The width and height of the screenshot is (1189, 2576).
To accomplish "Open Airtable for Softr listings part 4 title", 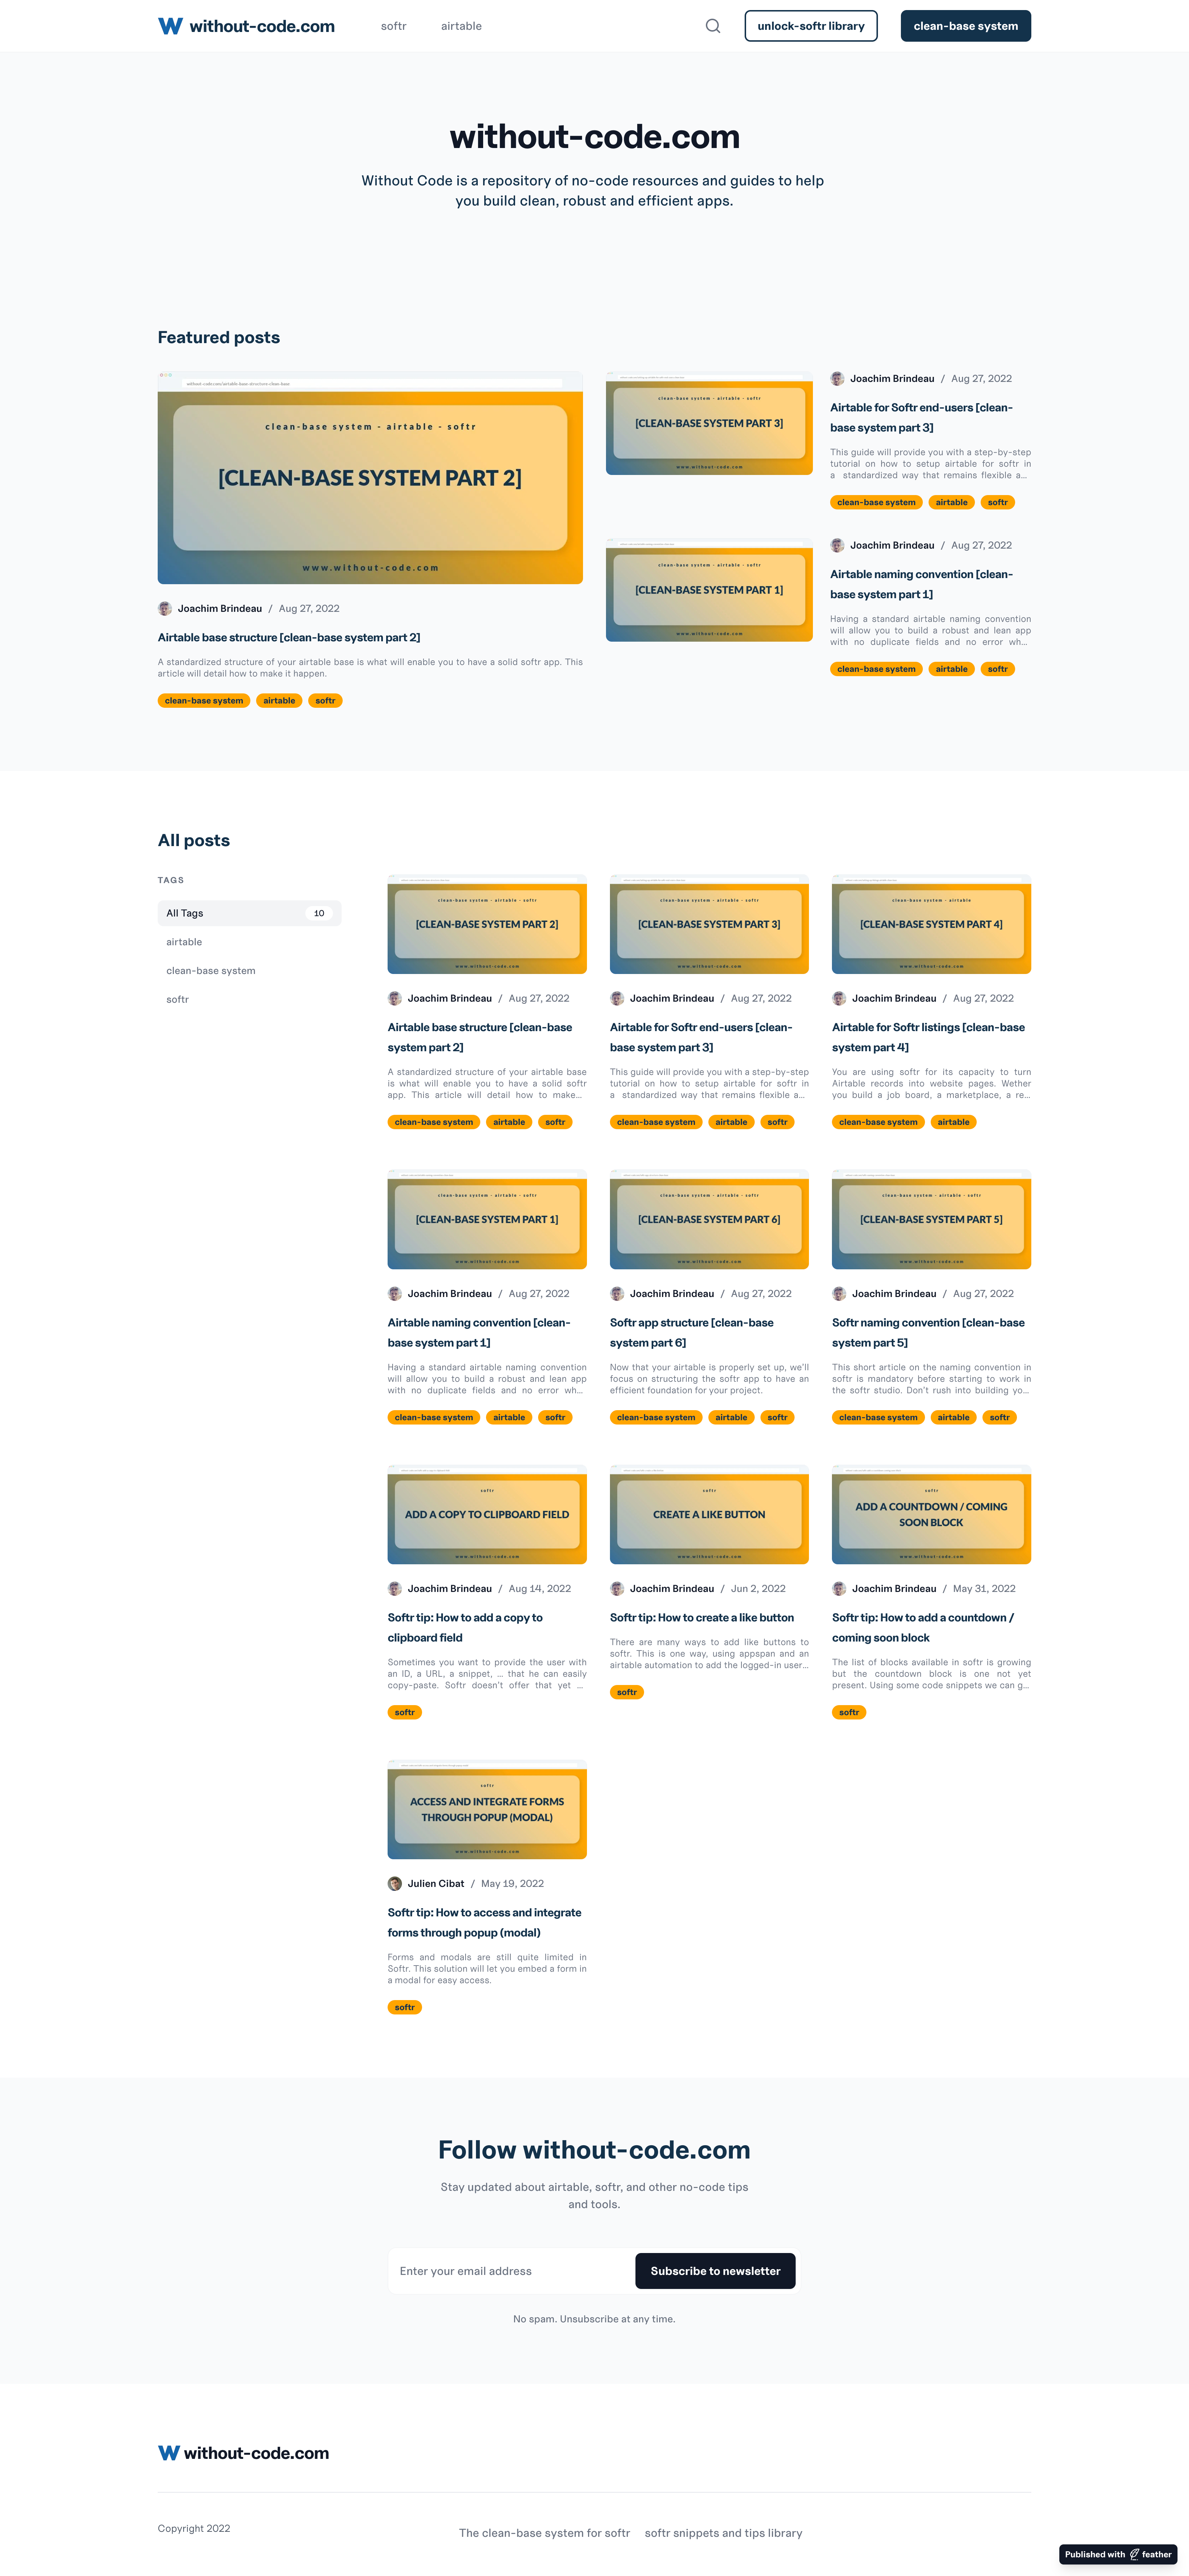I will click(x=928, y=1037).
